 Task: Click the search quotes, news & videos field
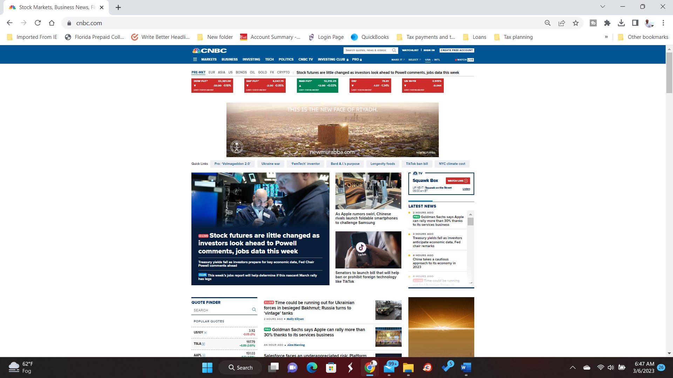click(367, 50)
